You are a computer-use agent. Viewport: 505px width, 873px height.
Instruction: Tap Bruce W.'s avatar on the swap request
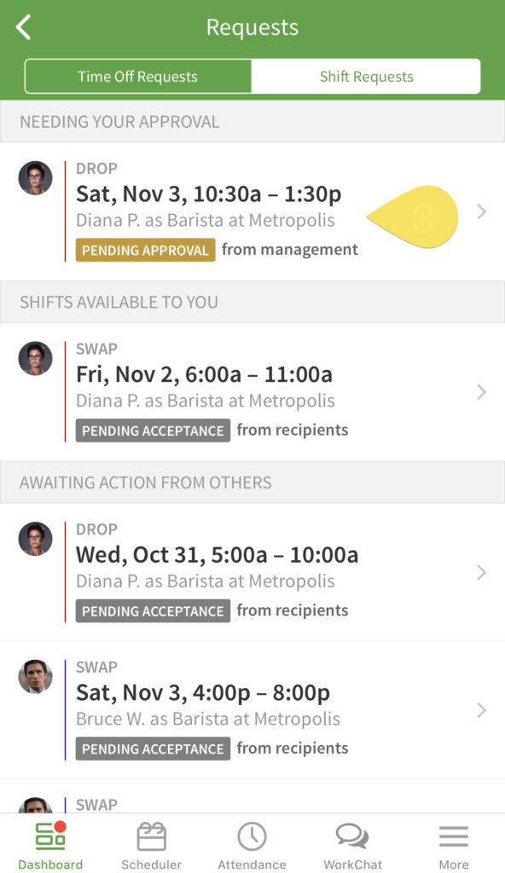35,676
